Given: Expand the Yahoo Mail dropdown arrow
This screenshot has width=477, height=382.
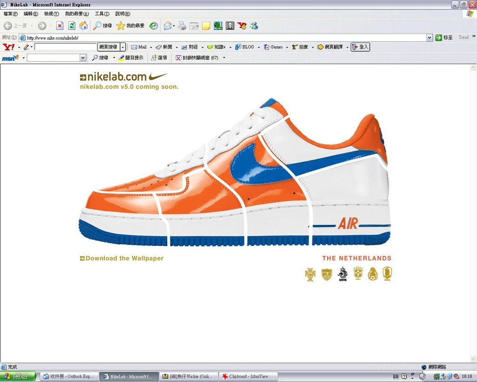Looking at the screenshot, I should point(151,47).
